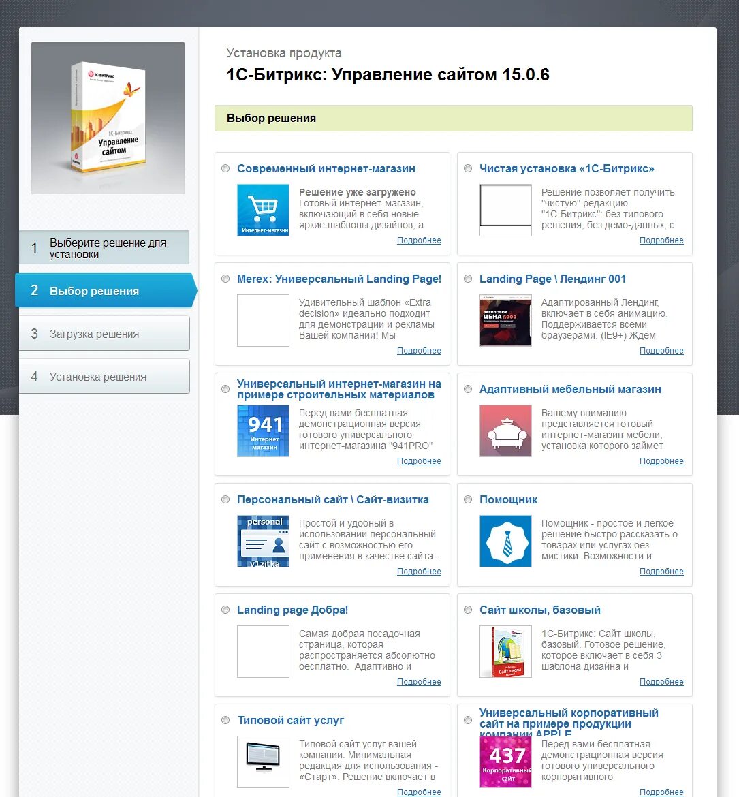Screen dimensions: 739x797
Task: Click the Mегех: Универсальный Landing Page! title
Action: coord(339,279)
